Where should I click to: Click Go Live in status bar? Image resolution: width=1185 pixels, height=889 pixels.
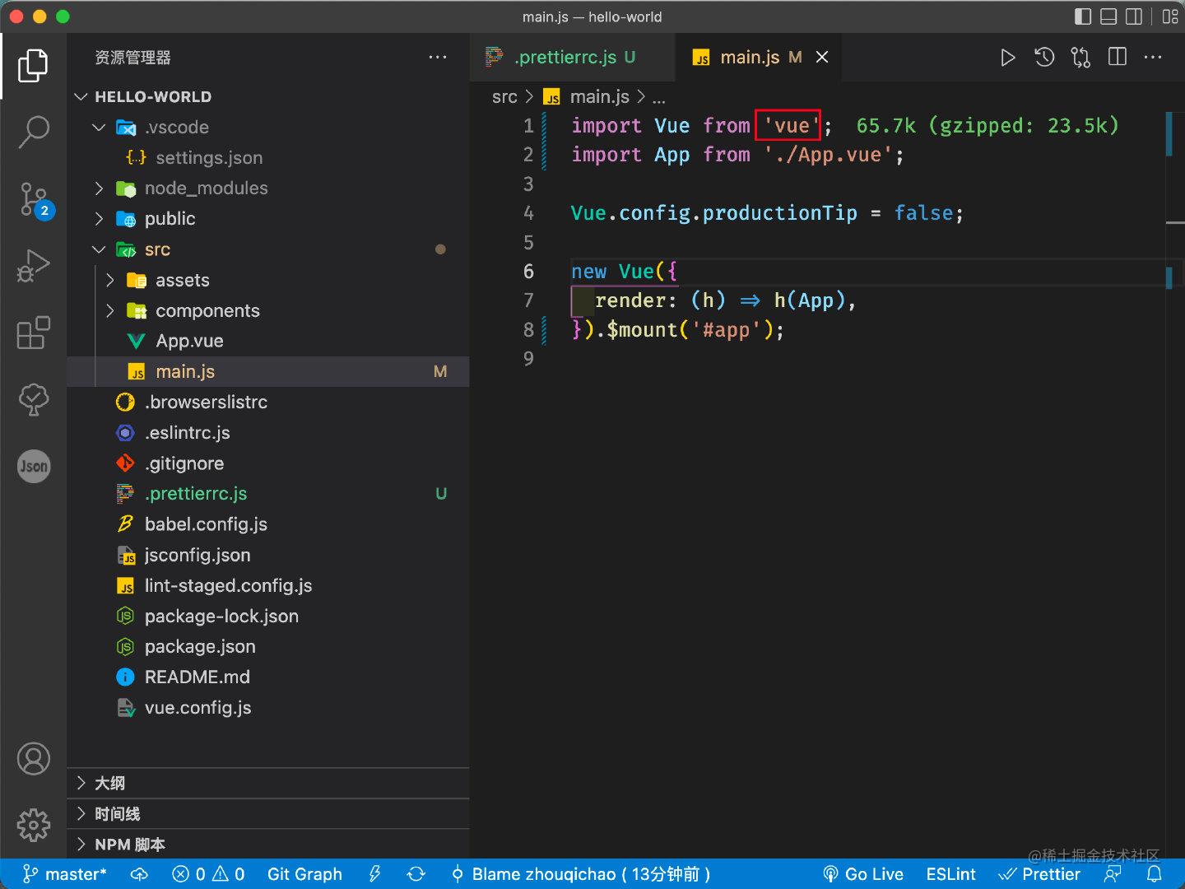pos(863,874)
